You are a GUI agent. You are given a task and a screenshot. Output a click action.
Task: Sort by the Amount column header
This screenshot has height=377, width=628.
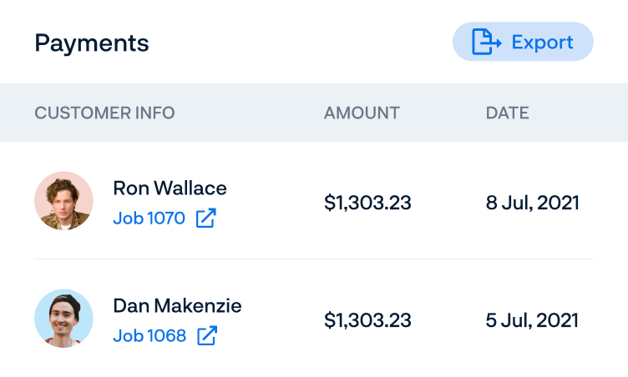pos(362,113)
